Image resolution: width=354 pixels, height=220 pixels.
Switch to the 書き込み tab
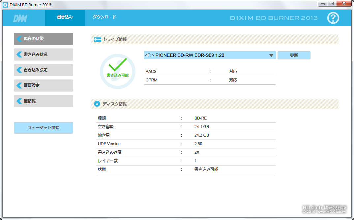coord(65,18)
